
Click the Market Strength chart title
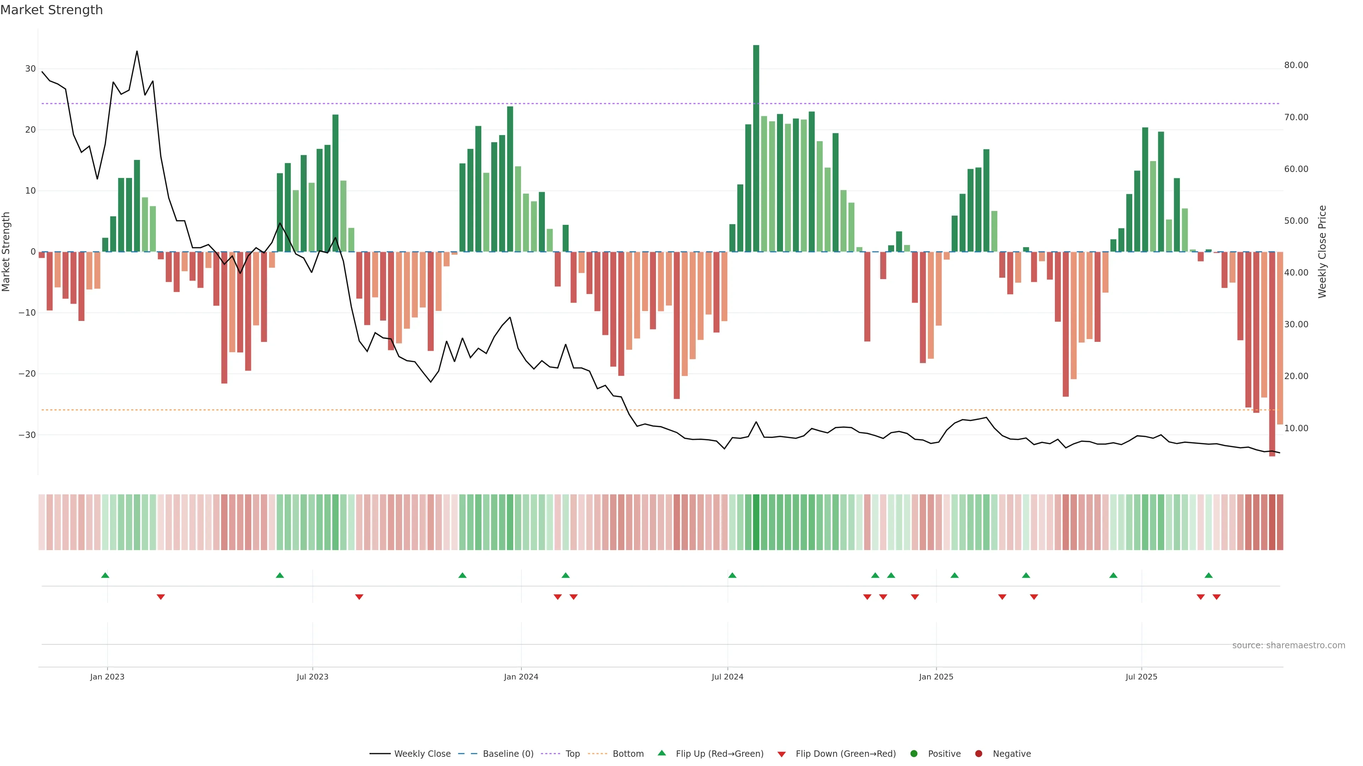click(51, 10)
